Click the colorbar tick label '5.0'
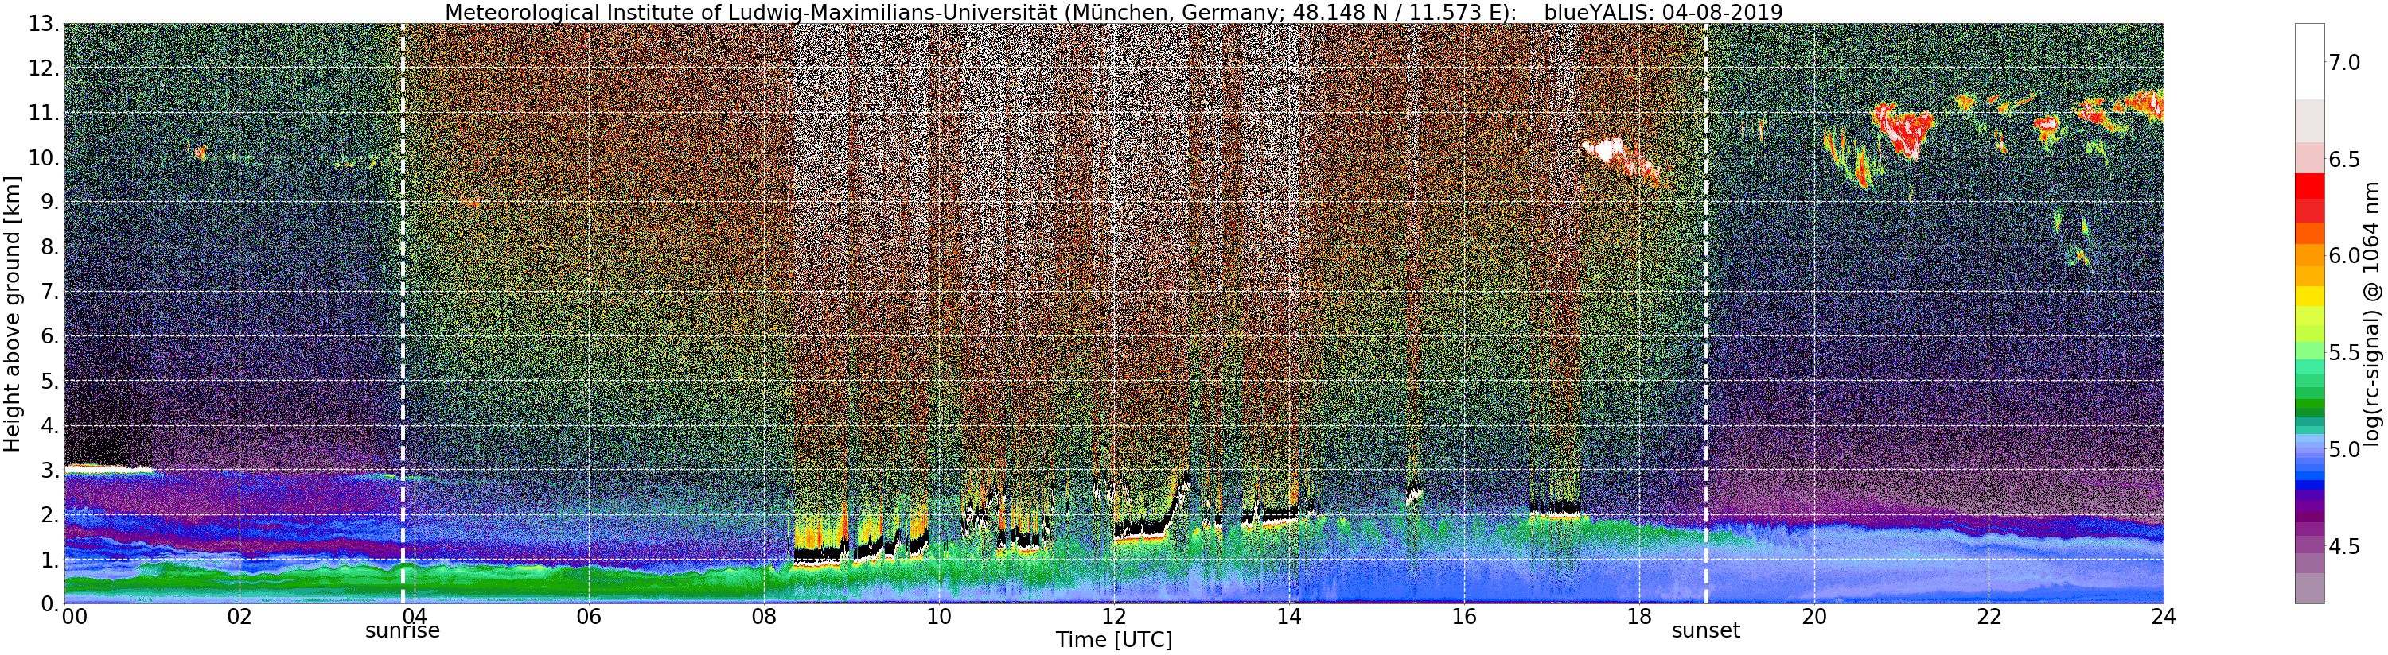 click(2344, 450)
